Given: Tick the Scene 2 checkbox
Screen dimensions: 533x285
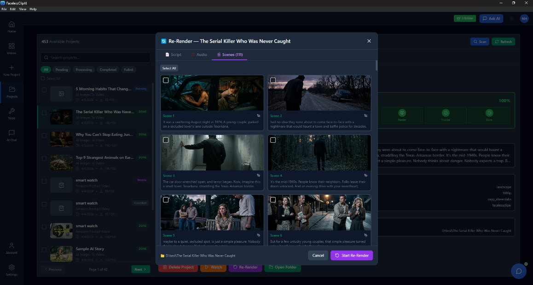Looking at the screenshot, I should click(x=273, y=80).
